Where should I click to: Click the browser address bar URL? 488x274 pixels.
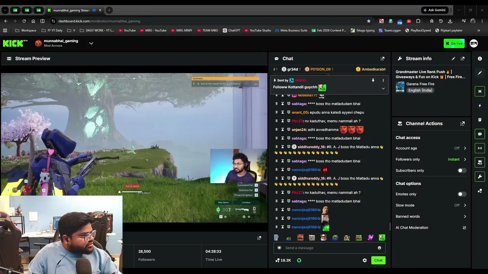(99, 21)
